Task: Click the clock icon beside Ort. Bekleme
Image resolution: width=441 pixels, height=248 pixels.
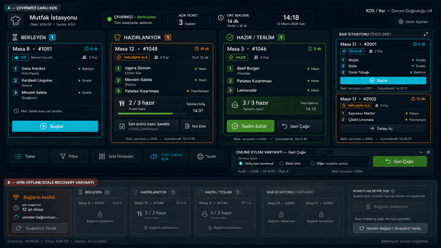Action: point(221,18)
